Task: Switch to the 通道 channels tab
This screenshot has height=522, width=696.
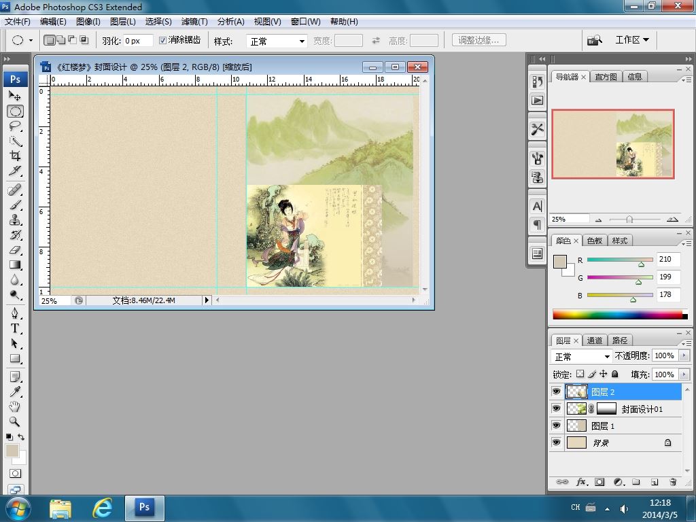Action: (594, 341)
